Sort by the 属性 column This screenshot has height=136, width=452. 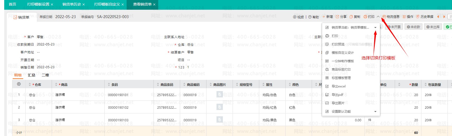263,85
